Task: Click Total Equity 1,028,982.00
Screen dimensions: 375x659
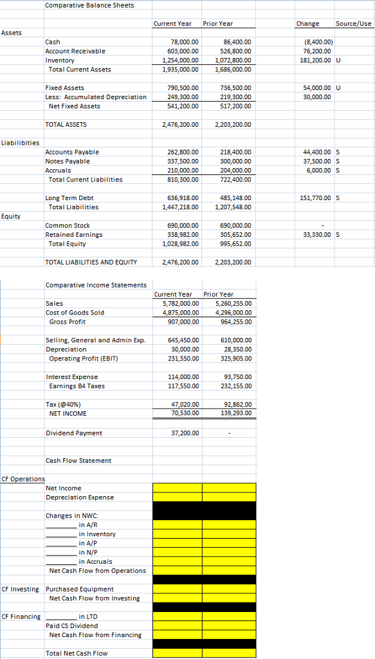Action: (181, 244)
